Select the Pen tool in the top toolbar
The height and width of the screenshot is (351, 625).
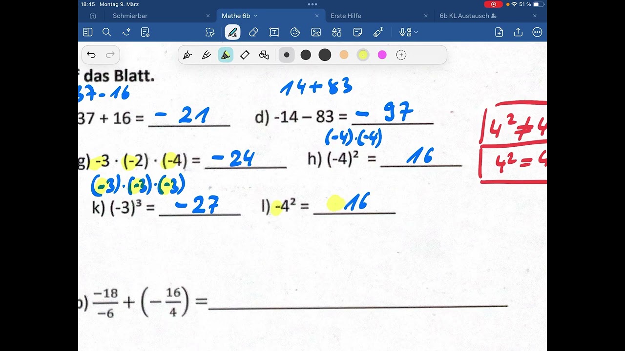[232, 32]
